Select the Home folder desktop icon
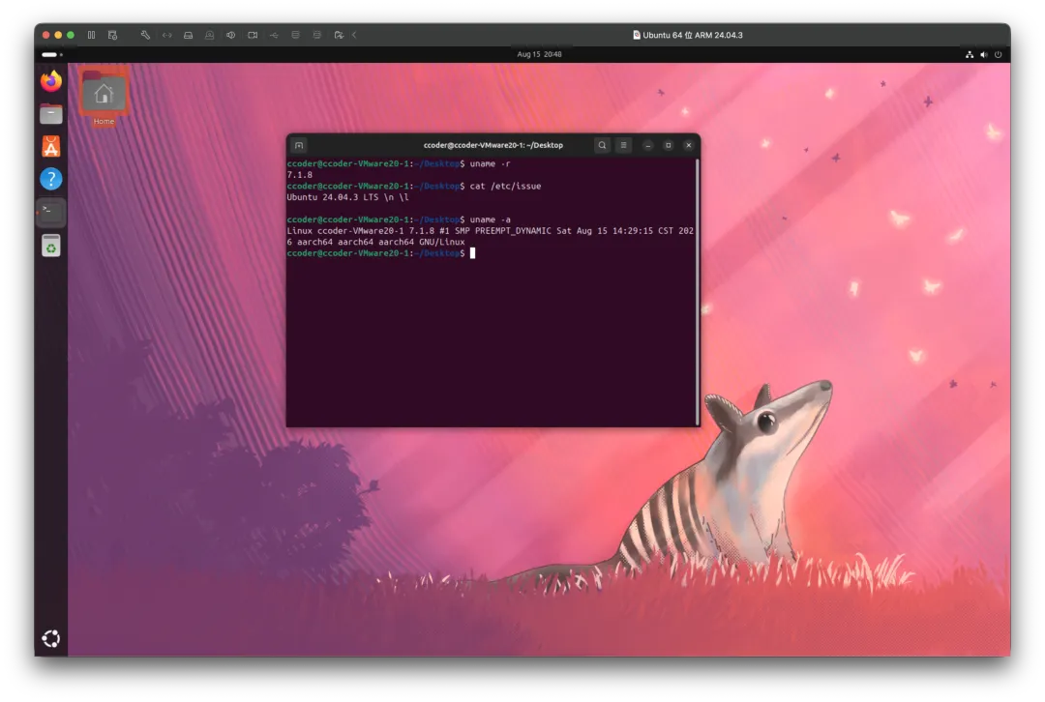 [104, 98]
